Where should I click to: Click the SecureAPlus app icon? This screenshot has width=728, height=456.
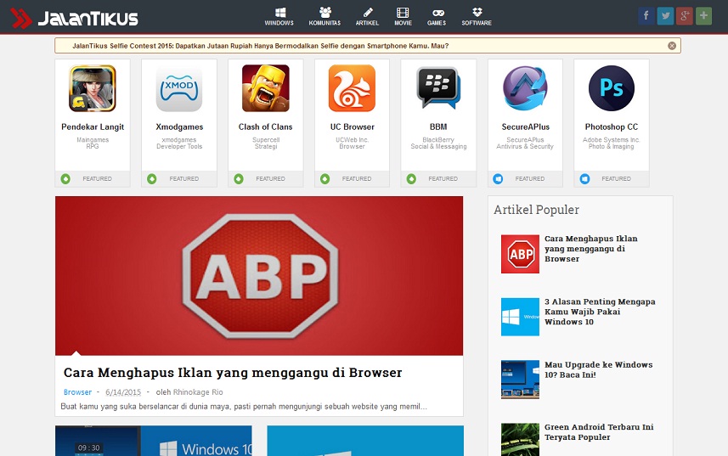point(525,88)
